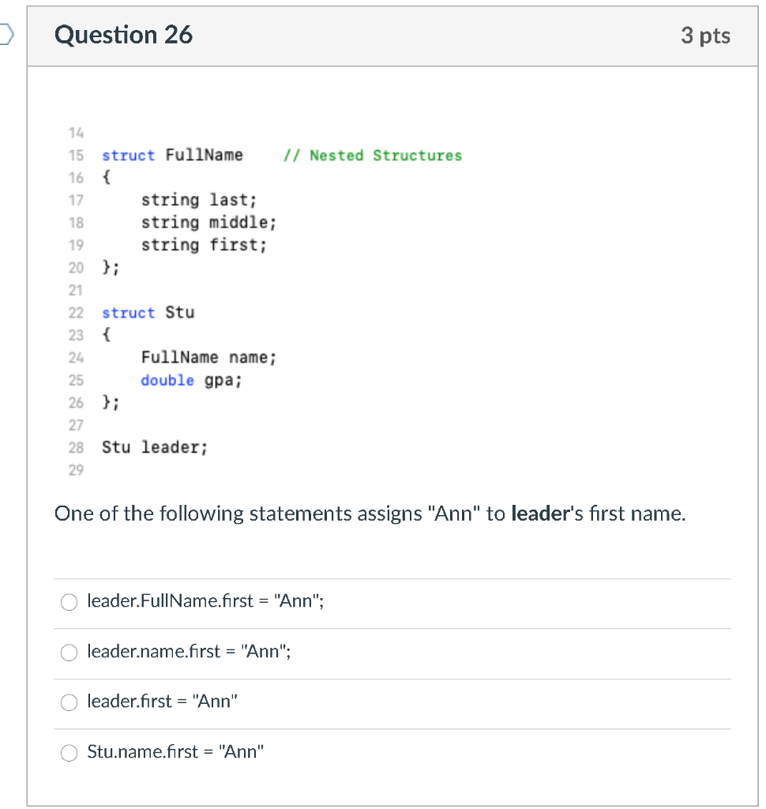Click the leader.first = "Ann" answer text
The height and width of the screenshot is (809, 766).
(x=162, y=702)
